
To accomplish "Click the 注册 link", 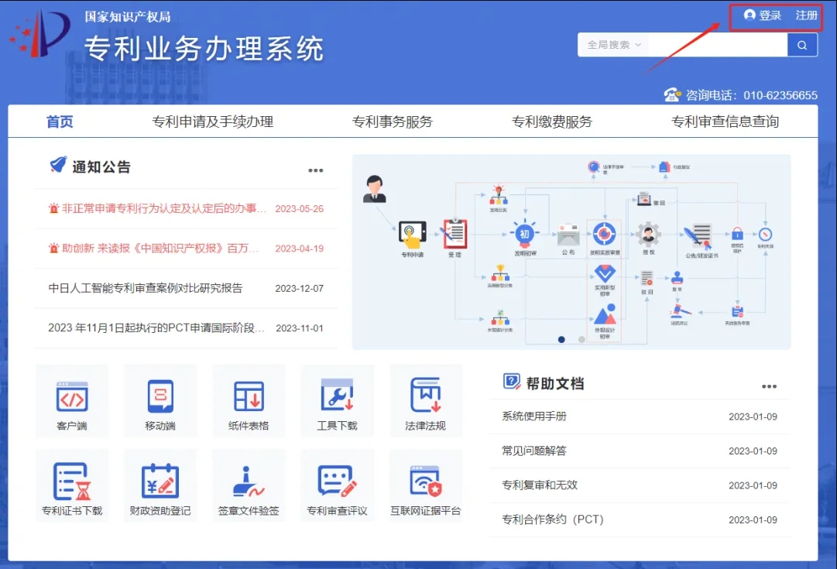I will [806, 15].
